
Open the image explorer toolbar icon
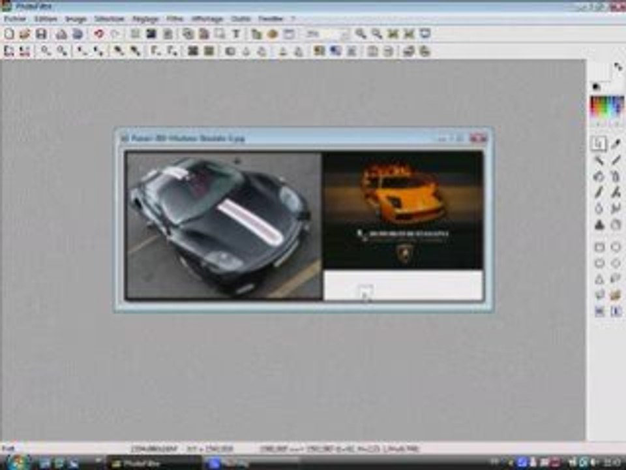pyautogui.click(x=256, y=34)
